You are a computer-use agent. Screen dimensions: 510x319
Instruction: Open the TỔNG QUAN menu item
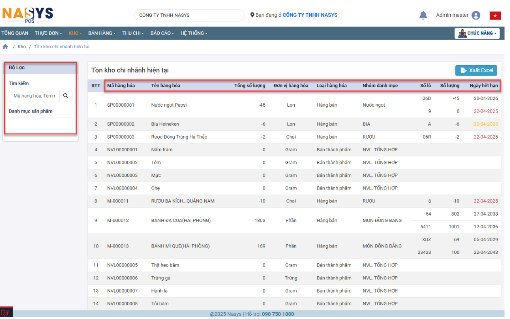pyautogui.click(x=15, y=33)
